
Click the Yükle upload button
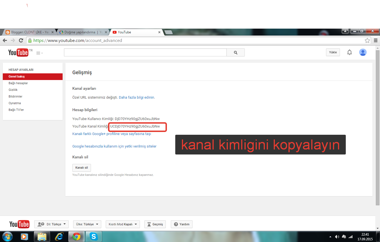point(333,52)
